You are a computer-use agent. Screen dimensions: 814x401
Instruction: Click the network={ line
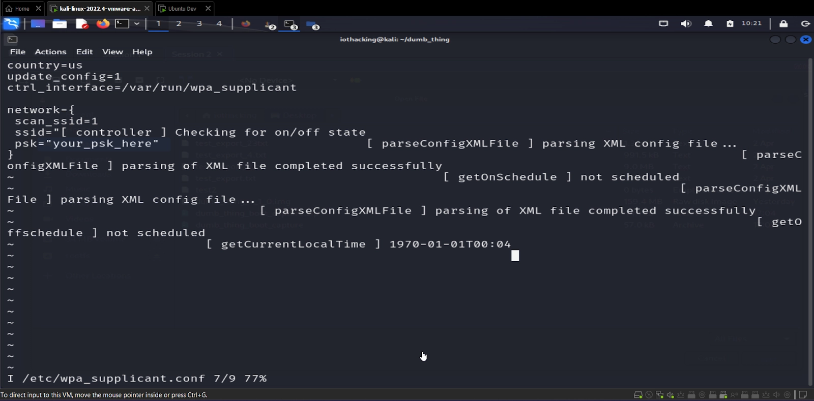(x=41, y=110)
